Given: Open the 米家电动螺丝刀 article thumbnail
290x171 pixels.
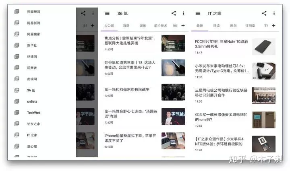Looking at the screenshot, I should [264, 71].
